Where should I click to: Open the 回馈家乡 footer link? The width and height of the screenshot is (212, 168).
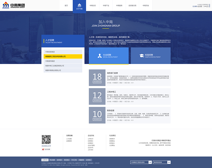(112, 143)
